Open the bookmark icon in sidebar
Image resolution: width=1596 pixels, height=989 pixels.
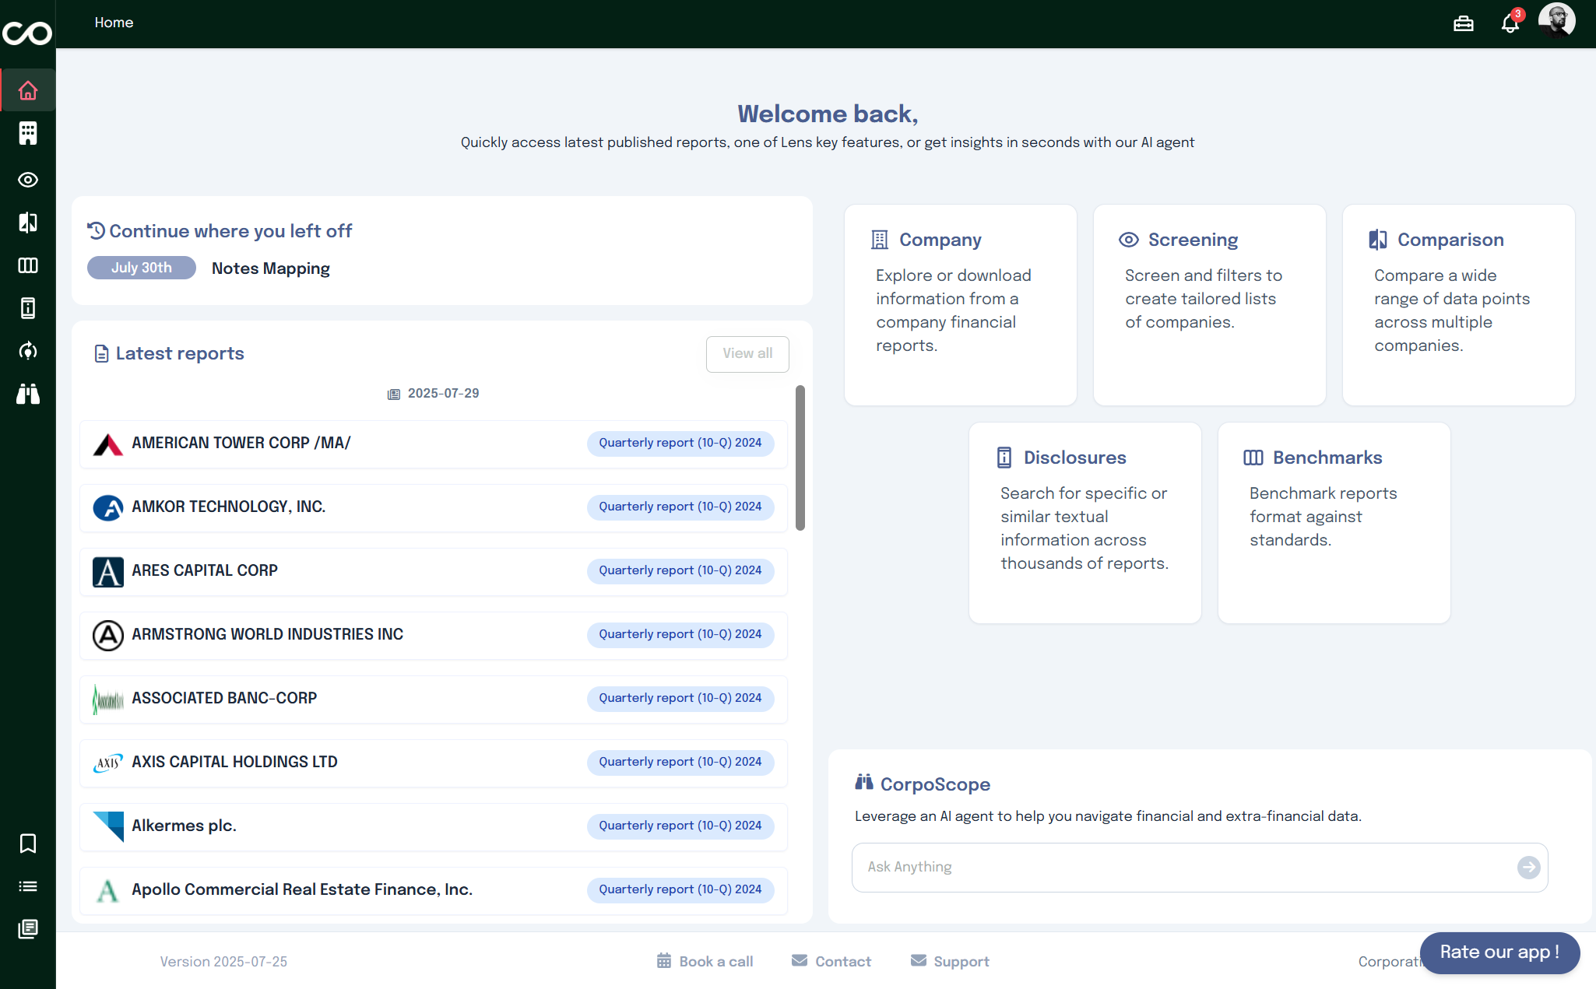point(28,843)
